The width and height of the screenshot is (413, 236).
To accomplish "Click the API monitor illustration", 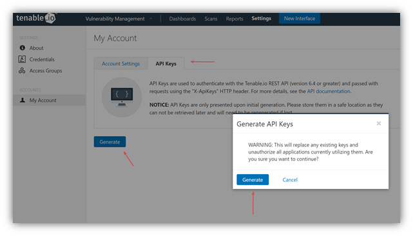I will [122, 97].
